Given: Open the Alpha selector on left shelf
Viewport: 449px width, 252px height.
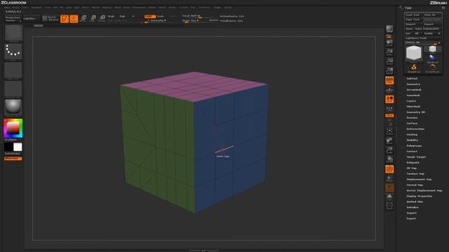Looking at the screenshot, I should pos(13,71).
